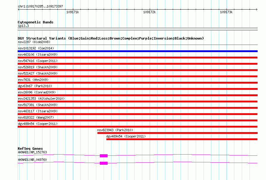Open gene AKNAD1|NR_049760 label
Image resolution: width=266 pixels, height=180 pixels.
[x=32, y=160]
